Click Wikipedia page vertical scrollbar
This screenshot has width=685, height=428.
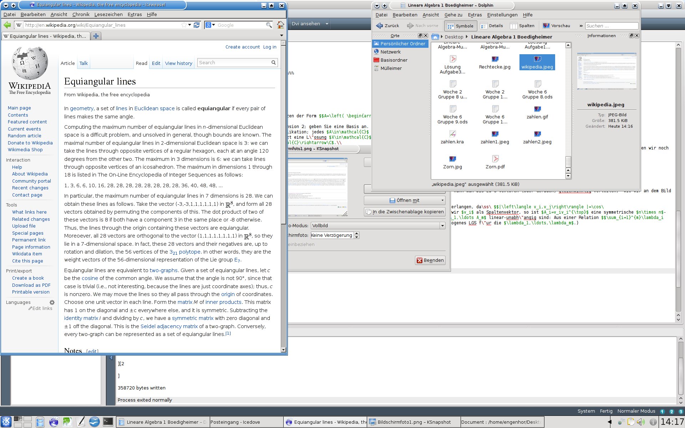coord(284,136)
